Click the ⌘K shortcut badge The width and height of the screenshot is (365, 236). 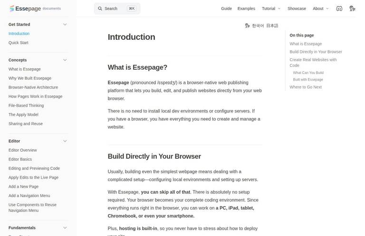pos(132,9)
